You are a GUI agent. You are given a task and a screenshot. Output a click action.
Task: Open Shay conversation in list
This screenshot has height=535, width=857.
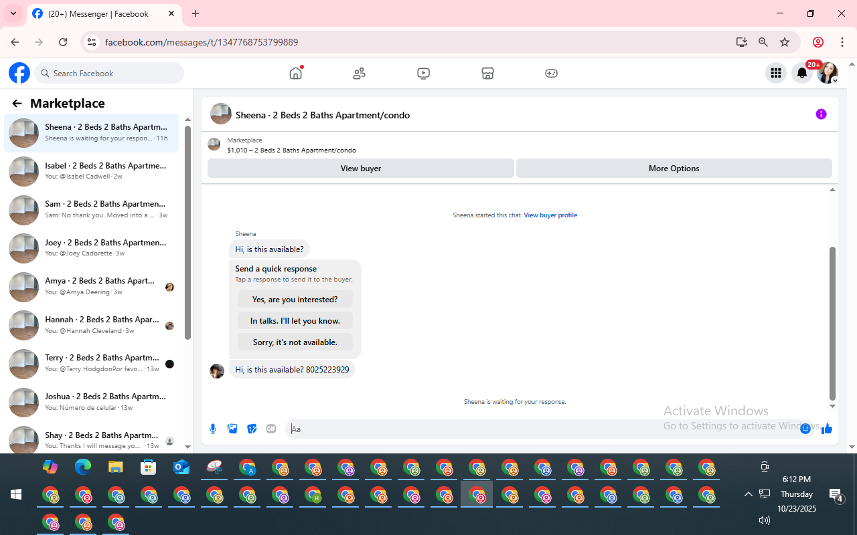coord(92,439)
